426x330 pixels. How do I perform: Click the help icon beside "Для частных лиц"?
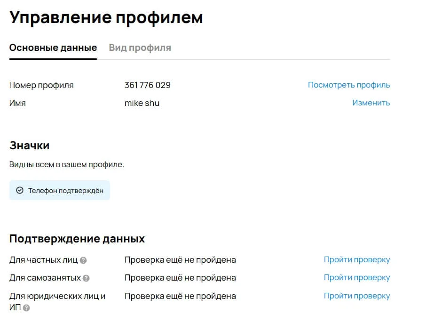83,260
